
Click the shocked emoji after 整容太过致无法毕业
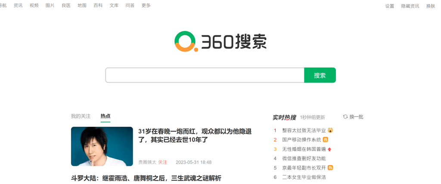coord(330,130)
